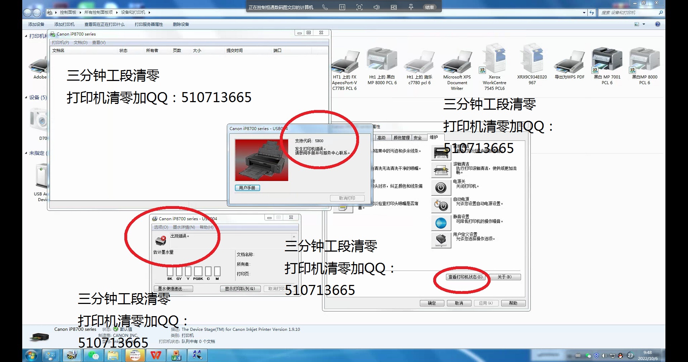Screen dimensions: 688x362
Task: Select the Ht1 上的 施乐 c7780 printer
Action: click(419, 68)
